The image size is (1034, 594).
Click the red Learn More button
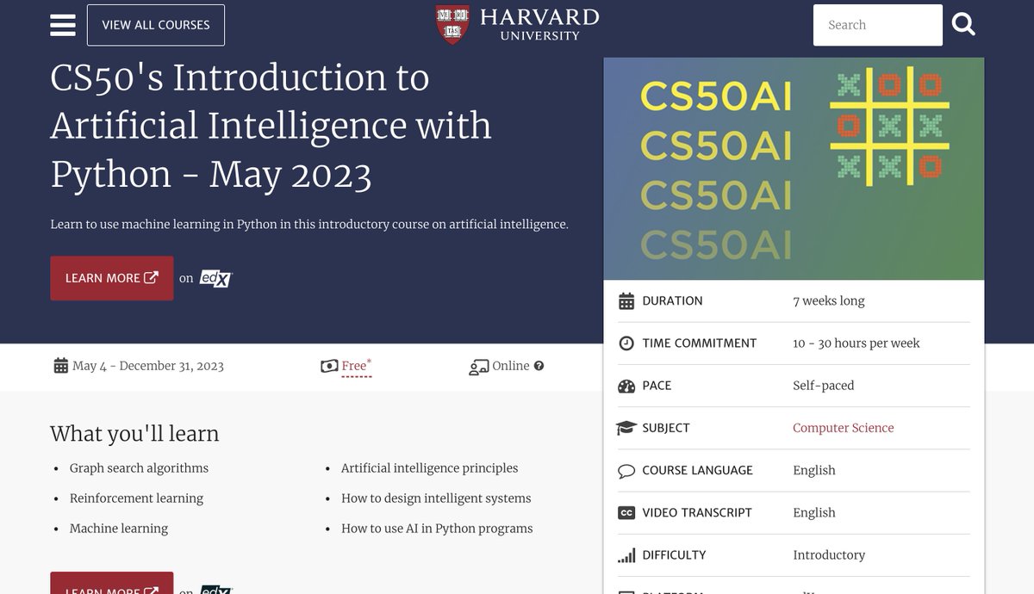pos(111,278)
